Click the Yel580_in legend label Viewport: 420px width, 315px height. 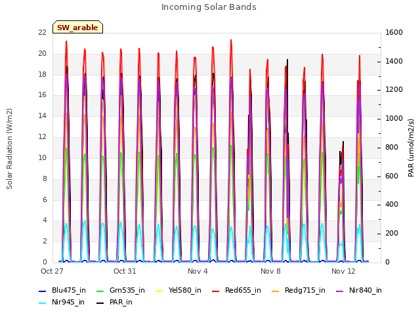click(185, 290)
